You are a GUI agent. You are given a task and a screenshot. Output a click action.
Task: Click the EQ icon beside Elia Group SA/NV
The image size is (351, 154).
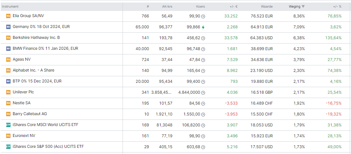pyautogui.click(x=8, y=16)
